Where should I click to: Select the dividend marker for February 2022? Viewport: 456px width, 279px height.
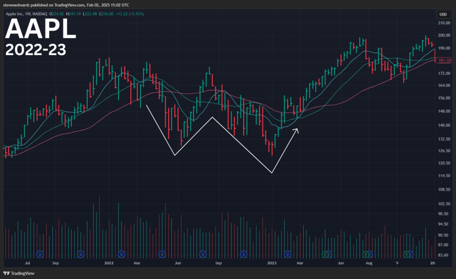tap(121, 254)
